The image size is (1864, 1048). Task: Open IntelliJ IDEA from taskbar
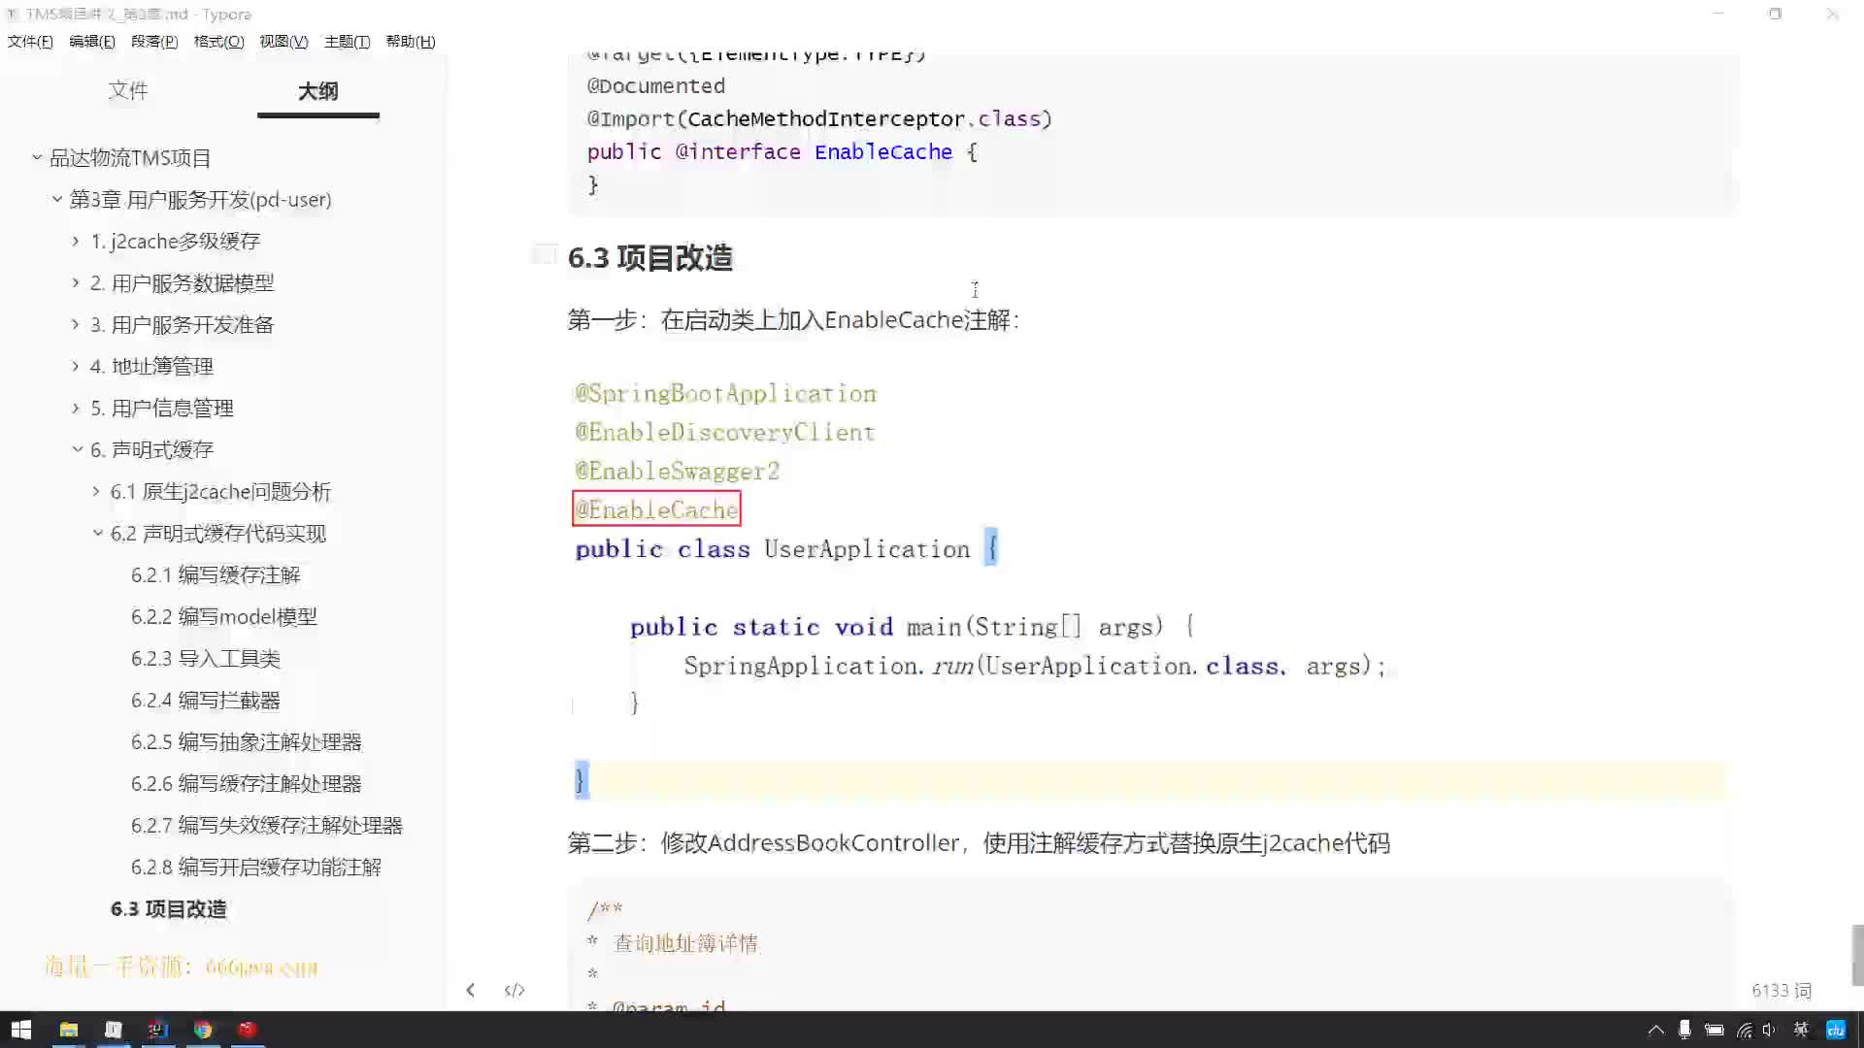[x=158, y=1030]
